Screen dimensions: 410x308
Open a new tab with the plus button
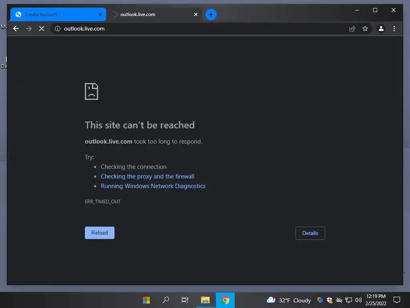coord(211,14)
